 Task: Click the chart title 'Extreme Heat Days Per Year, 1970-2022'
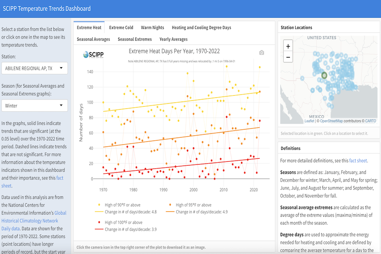(174, 51)
